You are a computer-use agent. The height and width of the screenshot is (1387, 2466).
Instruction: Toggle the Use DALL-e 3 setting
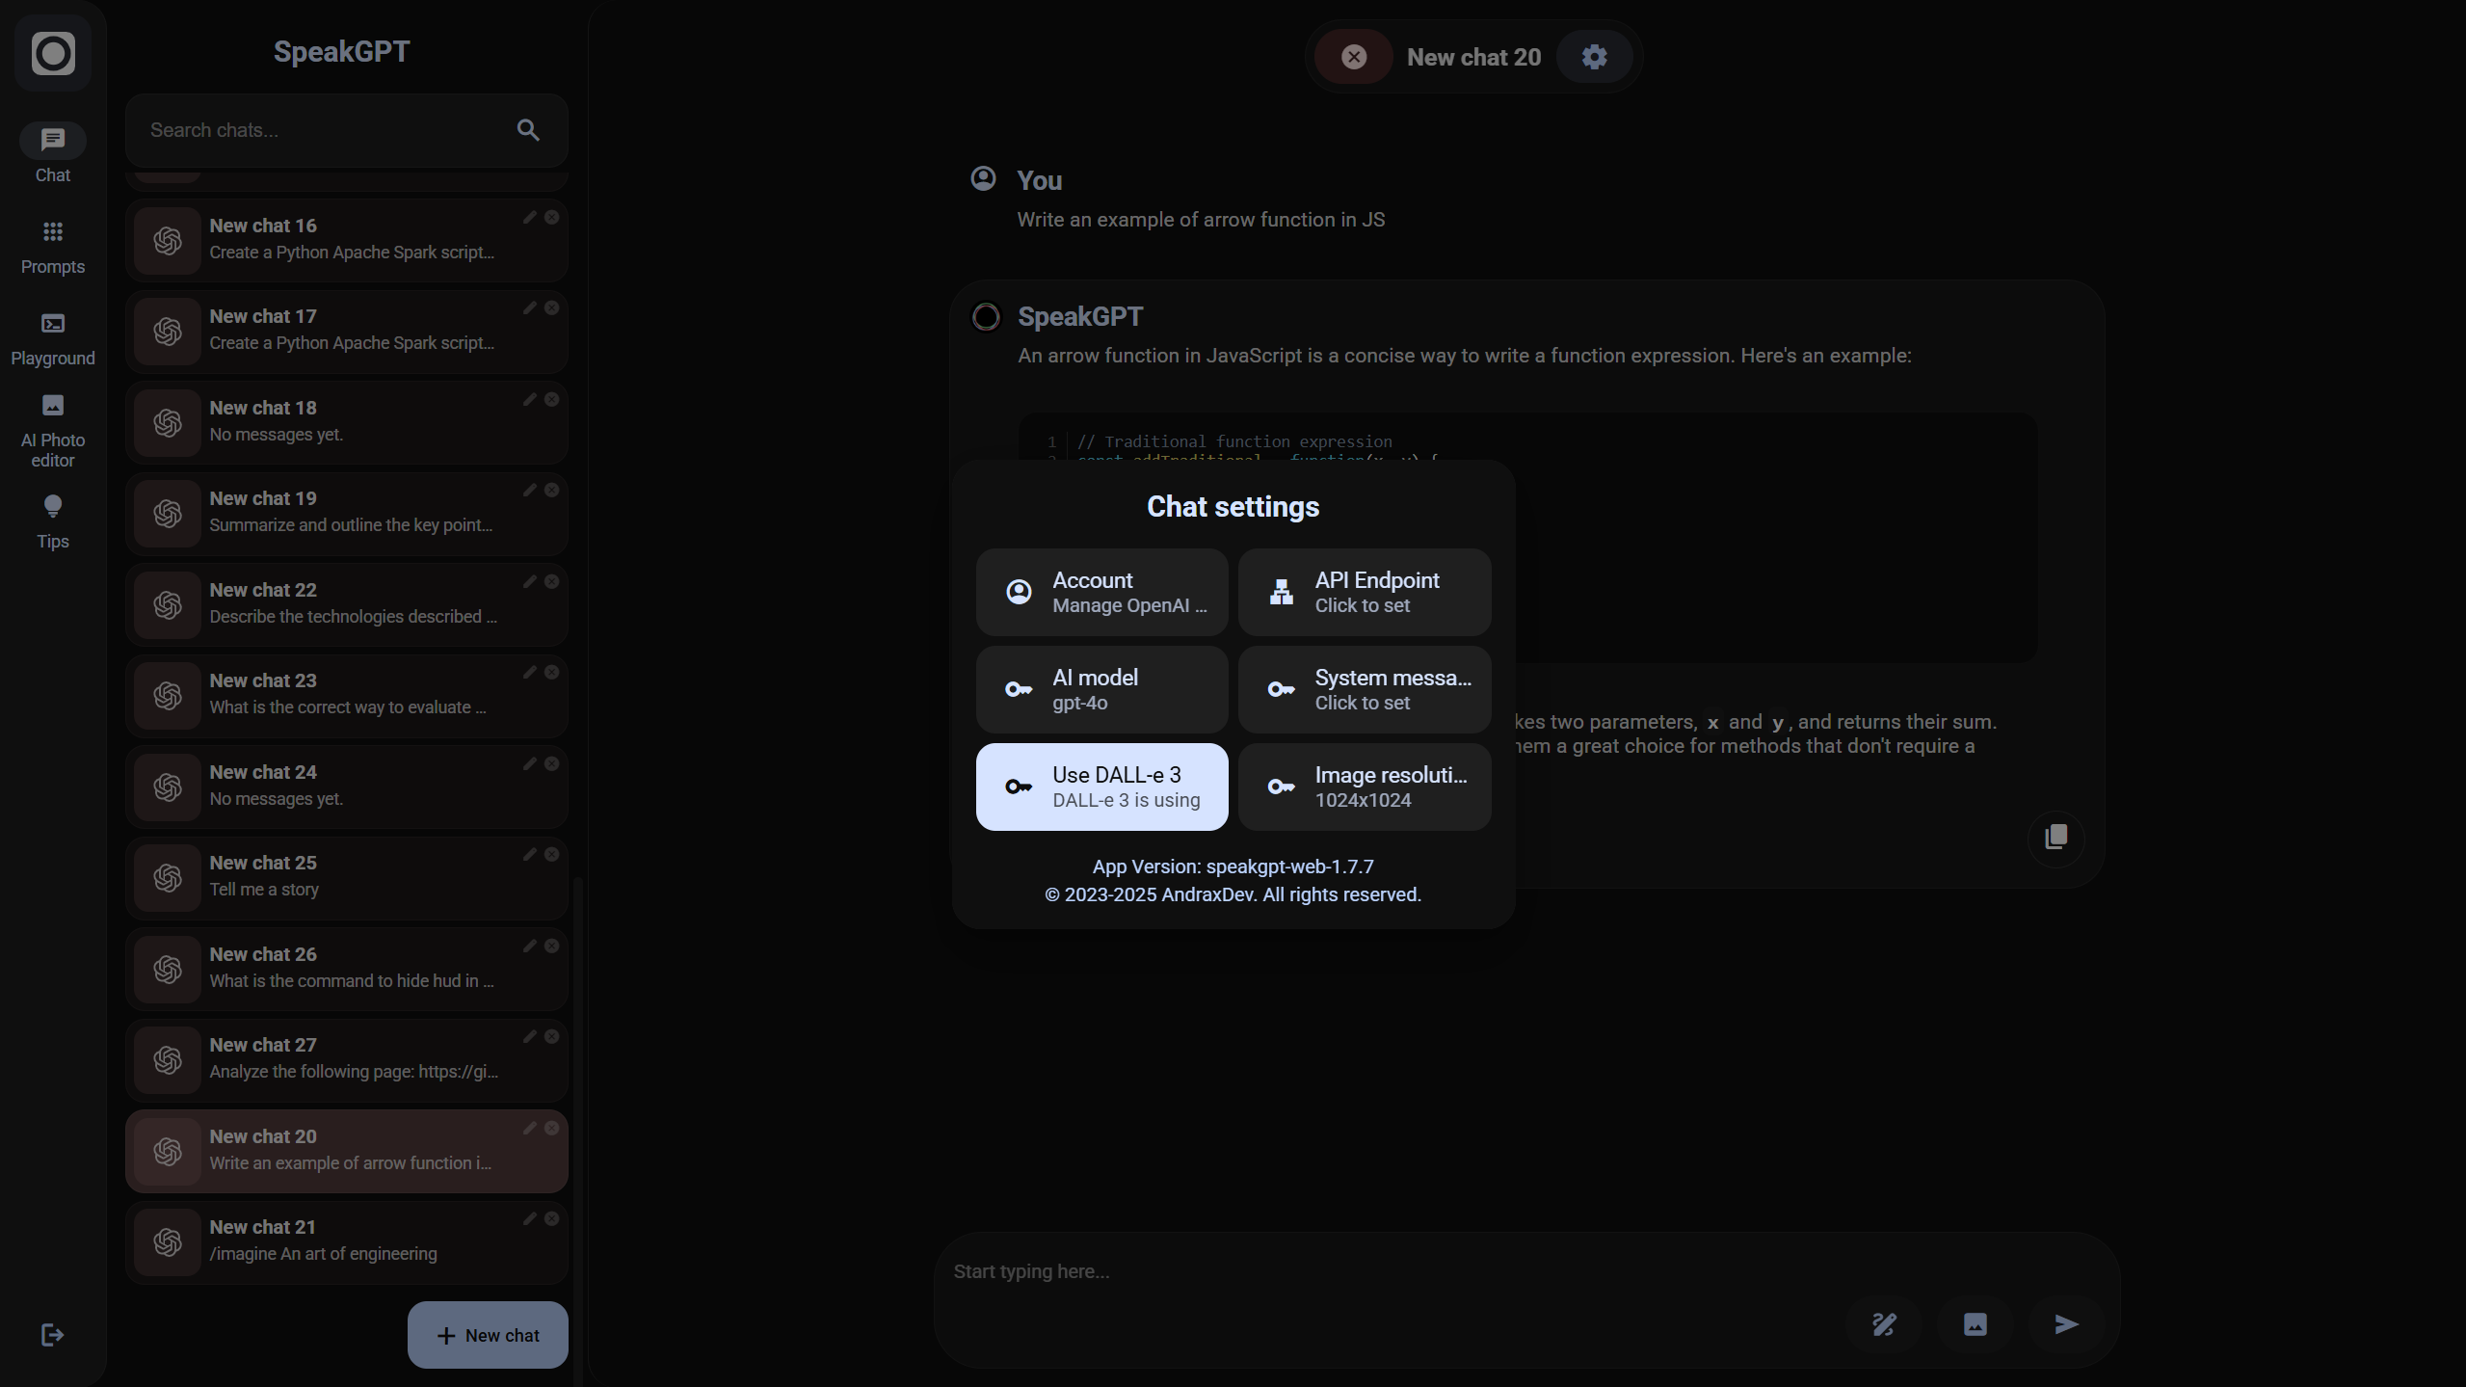(1101, 787)
